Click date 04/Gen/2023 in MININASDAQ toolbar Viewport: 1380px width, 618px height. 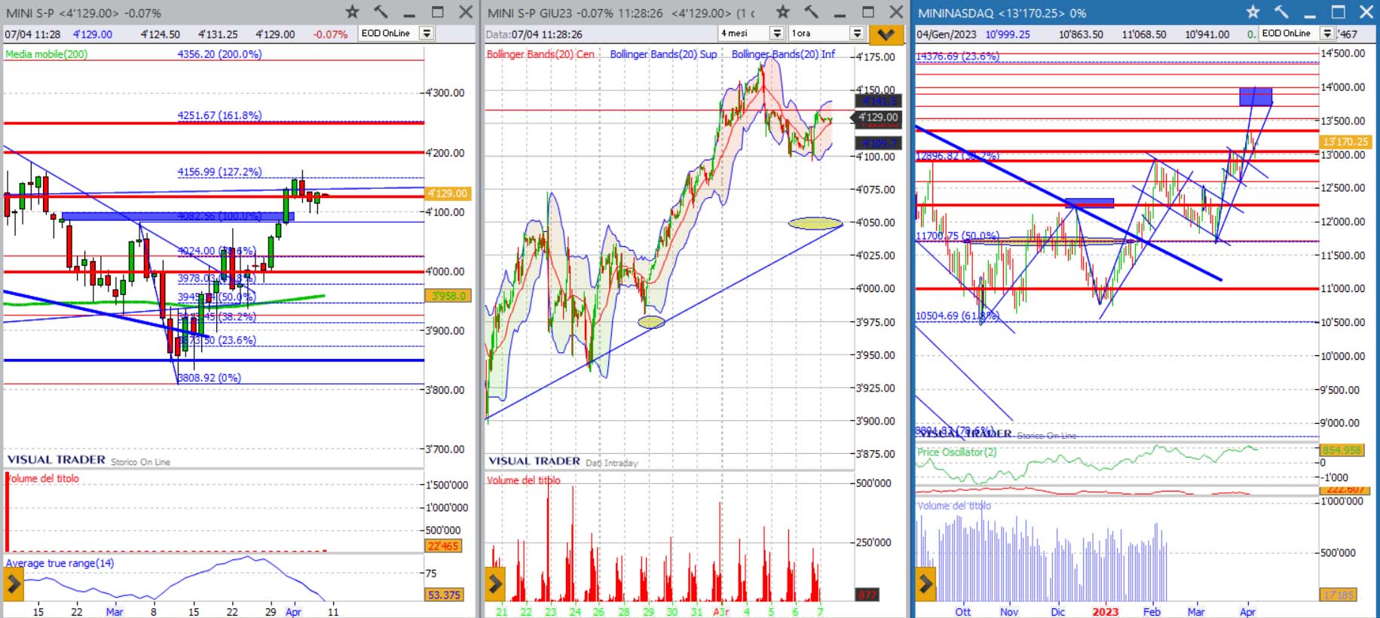pyautogui.click(x=946, y=35)
